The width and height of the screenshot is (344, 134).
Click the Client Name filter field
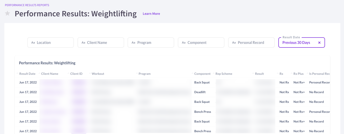pos(101,43)
